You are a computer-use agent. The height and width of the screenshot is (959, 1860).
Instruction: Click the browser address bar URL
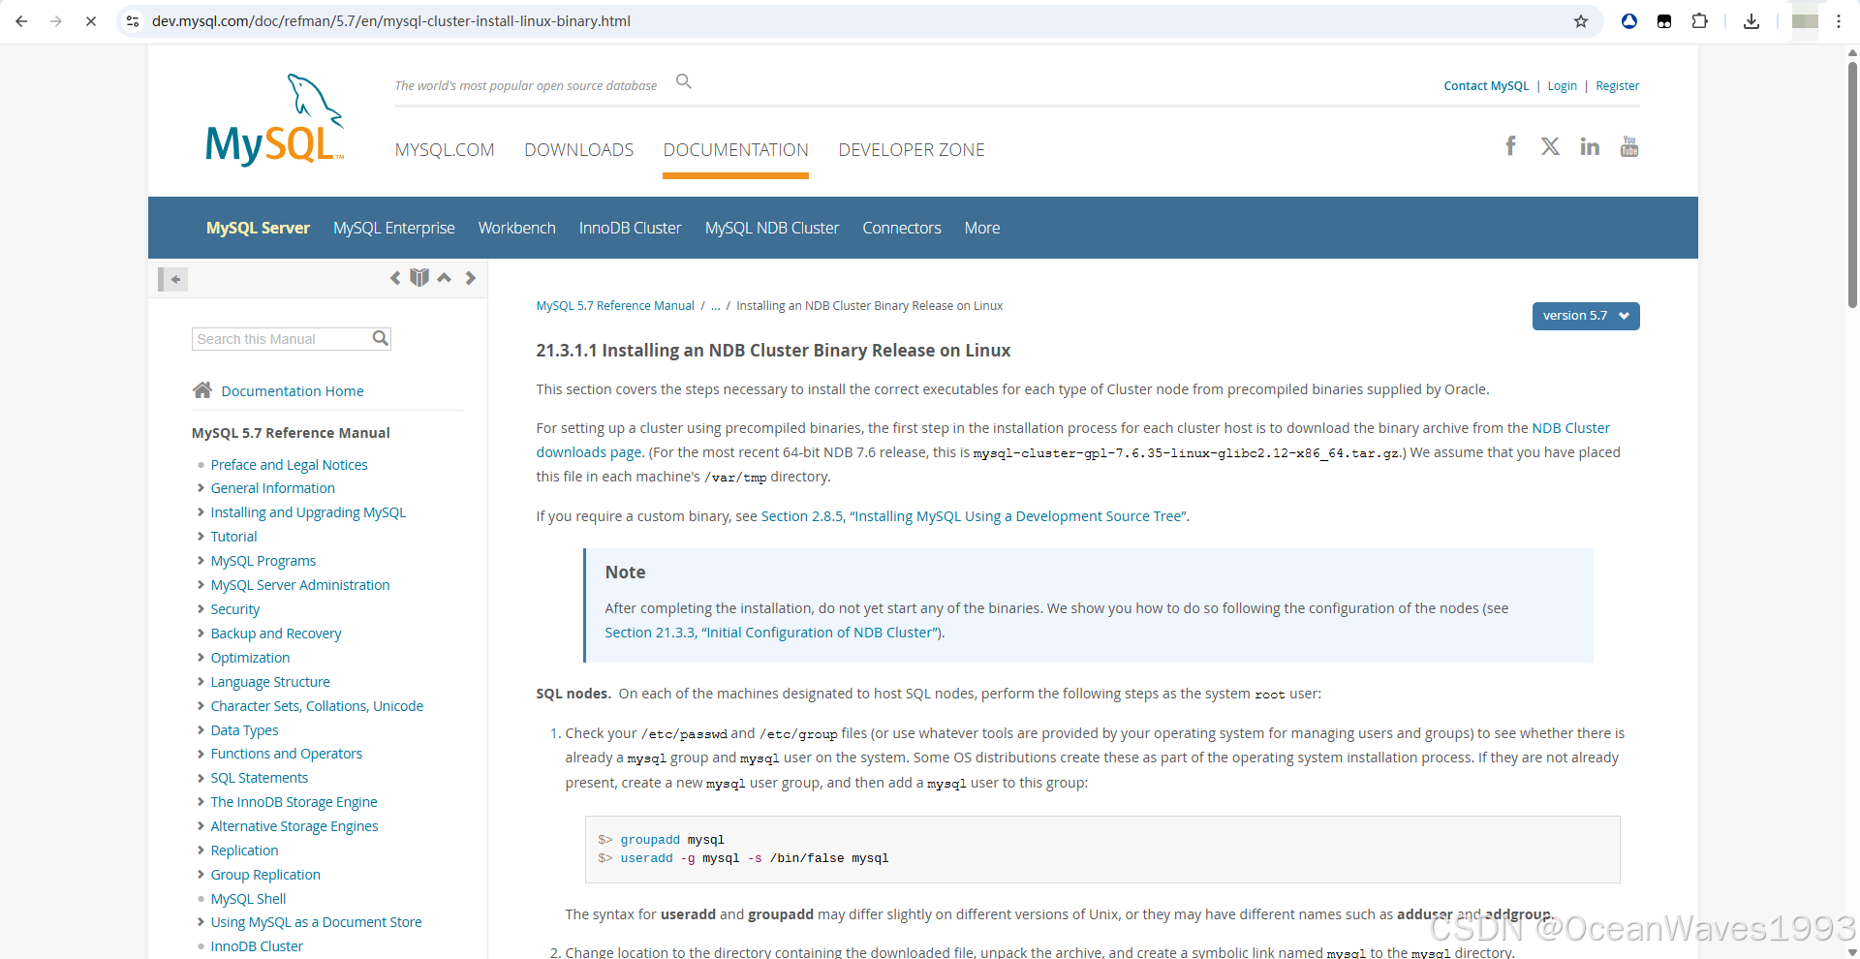(x=391, y=21)
